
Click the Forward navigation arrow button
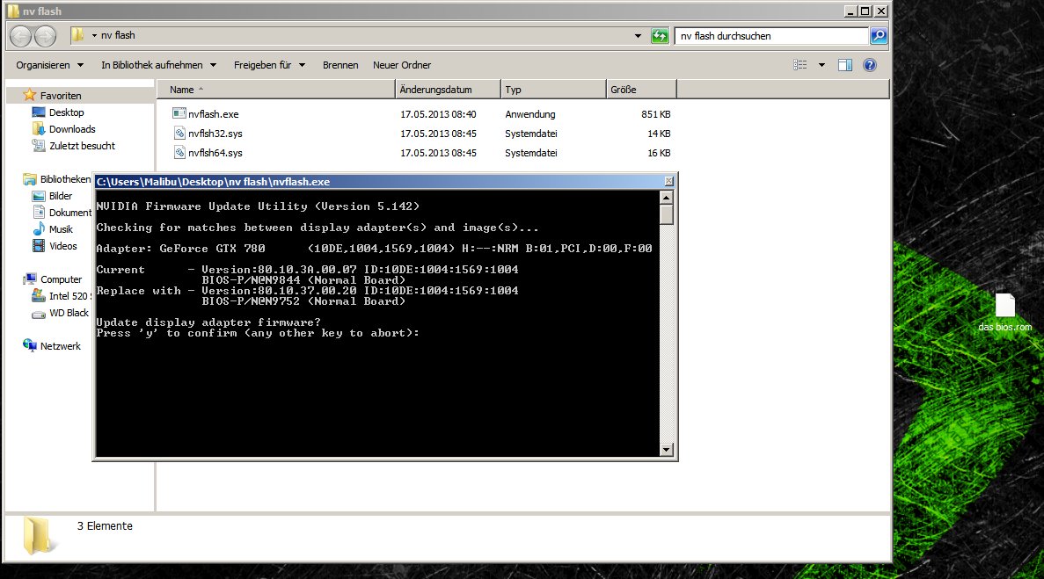[45, 36]
